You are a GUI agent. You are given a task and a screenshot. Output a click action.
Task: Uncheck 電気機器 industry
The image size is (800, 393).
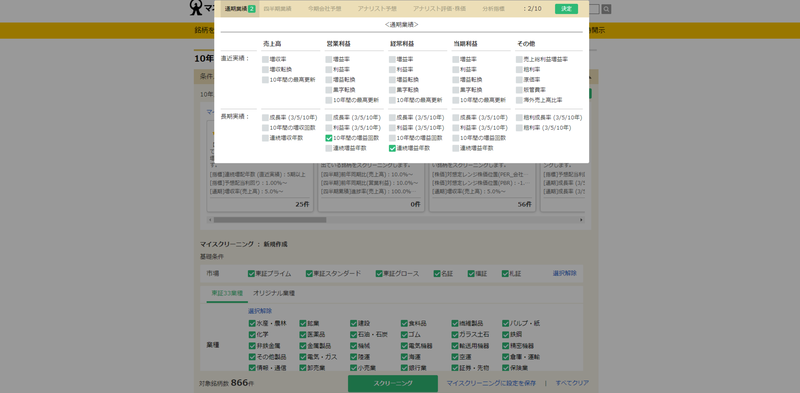tap(404, 346)
